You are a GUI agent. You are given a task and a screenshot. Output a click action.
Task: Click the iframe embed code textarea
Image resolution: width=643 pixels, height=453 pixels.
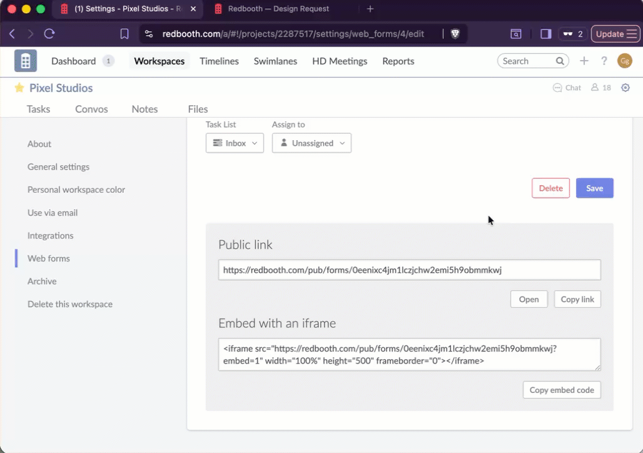pos(409,355)
